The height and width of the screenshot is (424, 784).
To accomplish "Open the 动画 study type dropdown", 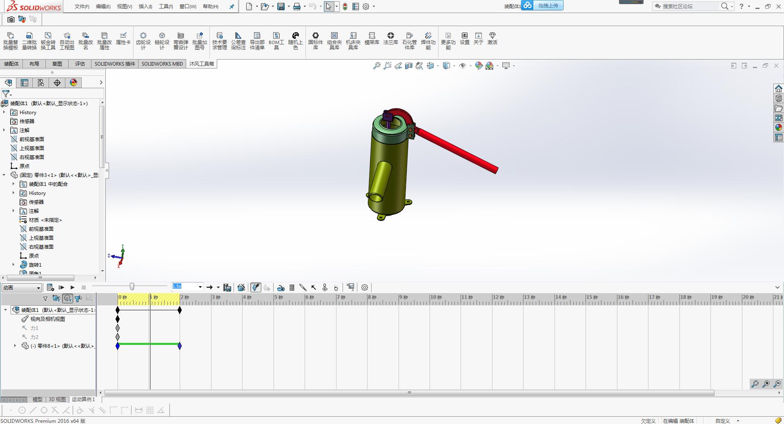I will point(22,288).
